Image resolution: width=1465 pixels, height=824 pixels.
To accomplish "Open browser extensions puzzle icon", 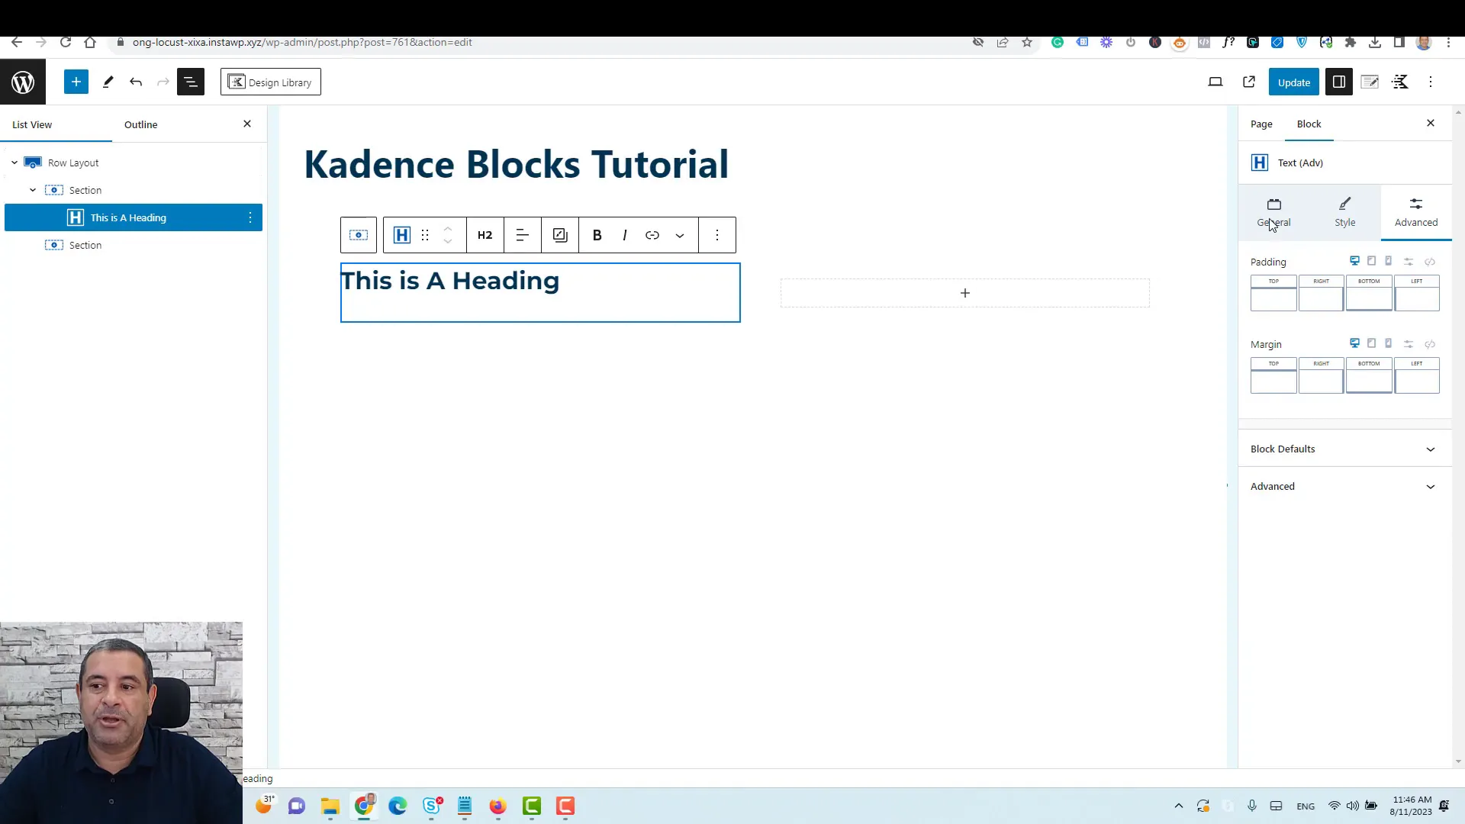I will (1351, 42).
